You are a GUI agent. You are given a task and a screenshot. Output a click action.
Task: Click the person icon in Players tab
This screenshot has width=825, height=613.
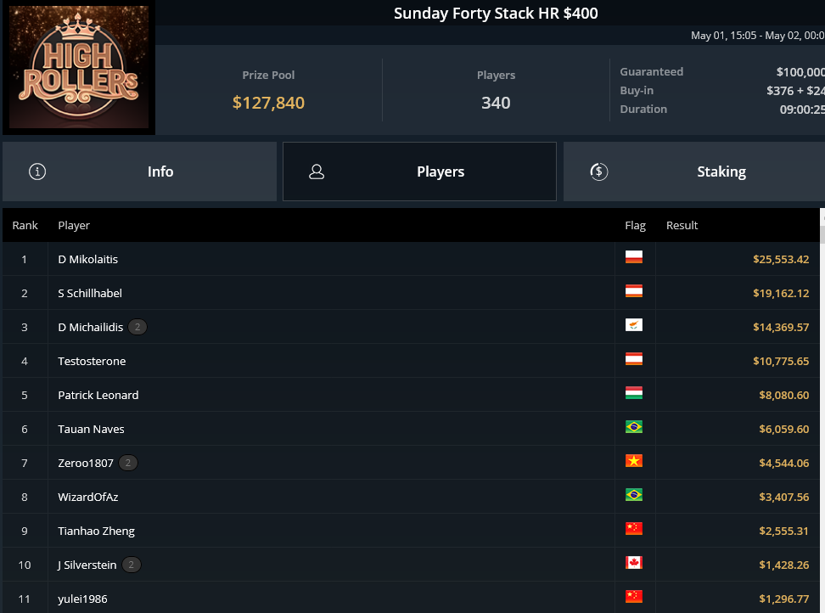click(317, 172)
